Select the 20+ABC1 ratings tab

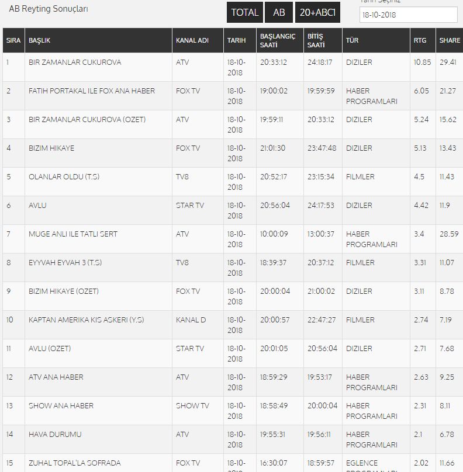pos(317,12)
